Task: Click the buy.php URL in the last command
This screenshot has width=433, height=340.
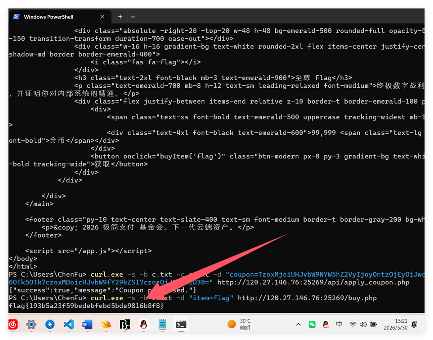Action: point(307,298)
